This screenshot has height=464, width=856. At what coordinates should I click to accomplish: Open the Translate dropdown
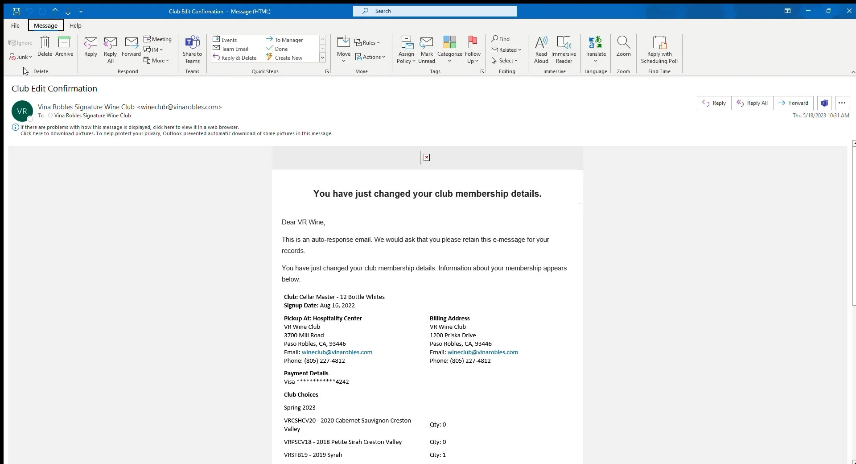point(595,50)
